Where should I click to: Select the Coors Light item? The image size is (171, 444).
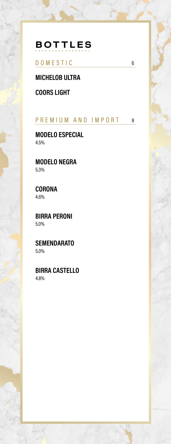click(x=53, y=93)
